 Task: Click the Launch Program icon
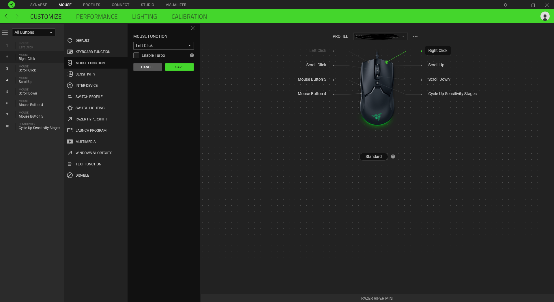pyautogui.click(x=70, y=130)
